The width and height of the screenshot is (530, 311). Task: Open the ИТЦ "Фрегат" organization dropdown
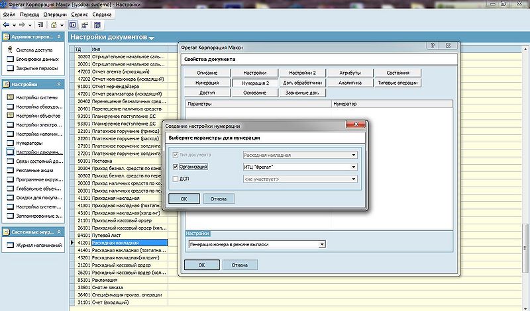354,167
